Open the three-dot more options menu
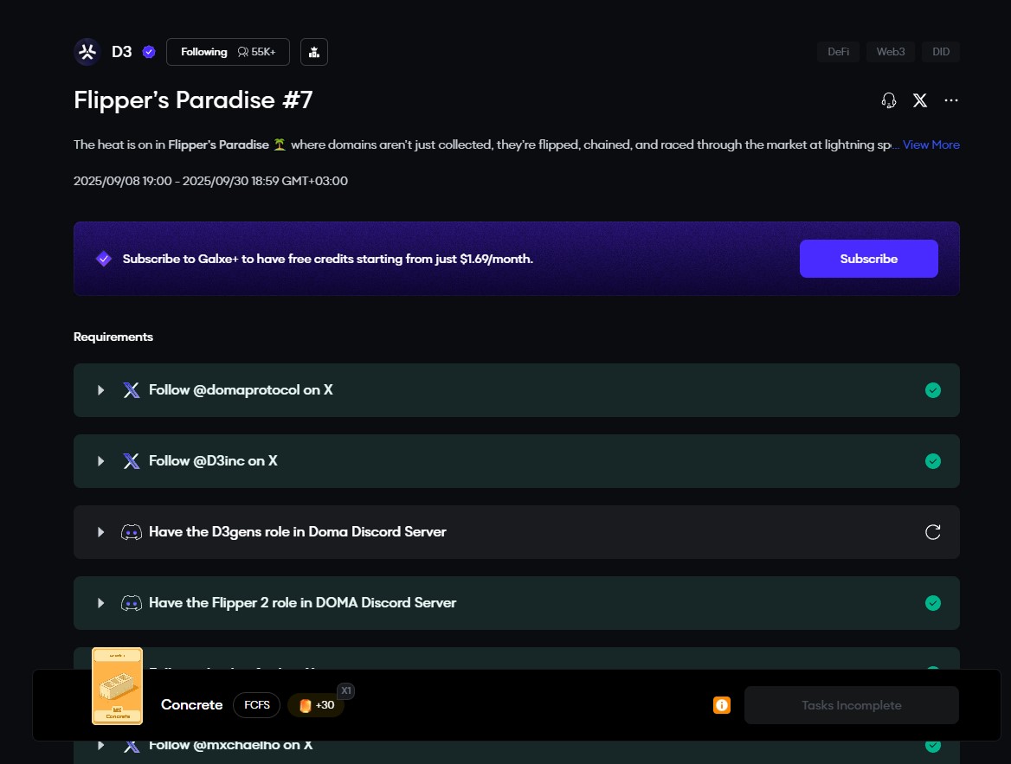 (951, 100)
